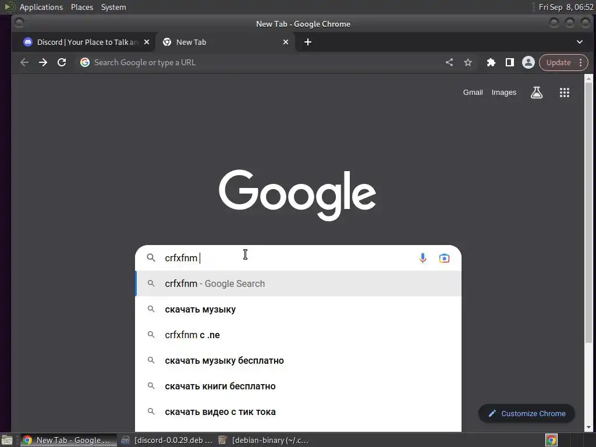Open the Chrome three-dot menu
Screen dimensions: 596x447
580,63
